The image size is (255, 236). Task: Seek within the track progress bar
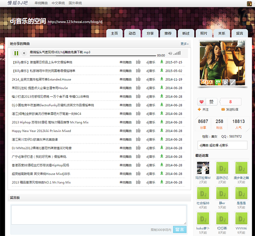(93, 55)
